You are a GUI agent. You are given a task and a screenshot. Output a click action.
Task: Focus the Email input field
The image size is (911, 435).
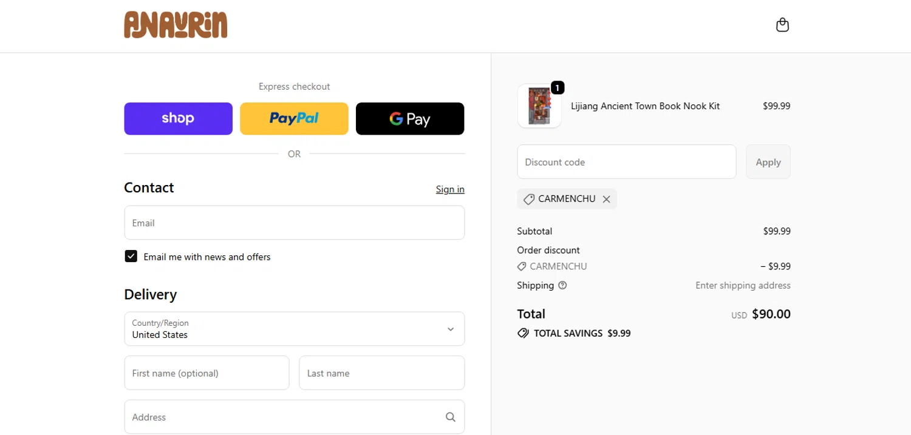(x=295, y=223)
